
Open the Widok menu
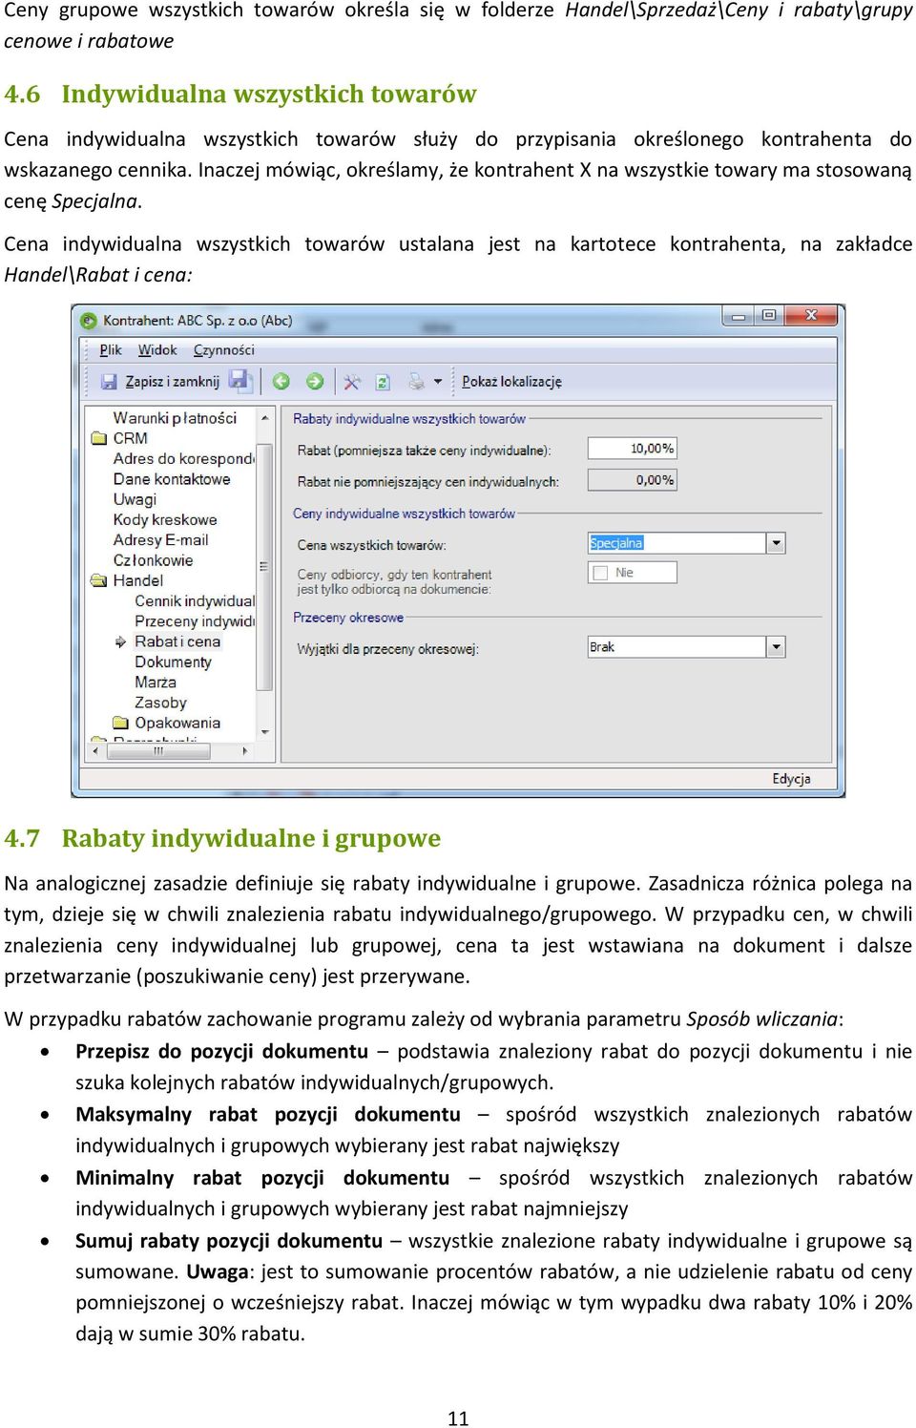[x=157, y=350]
